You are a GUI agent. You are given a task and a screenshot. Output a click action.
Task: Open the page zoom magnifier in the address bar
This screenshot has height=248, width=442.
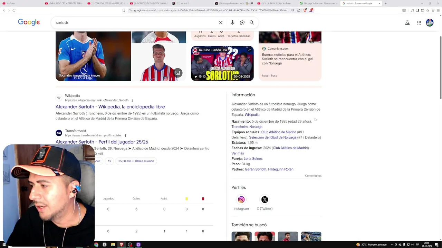click(293, 10)
